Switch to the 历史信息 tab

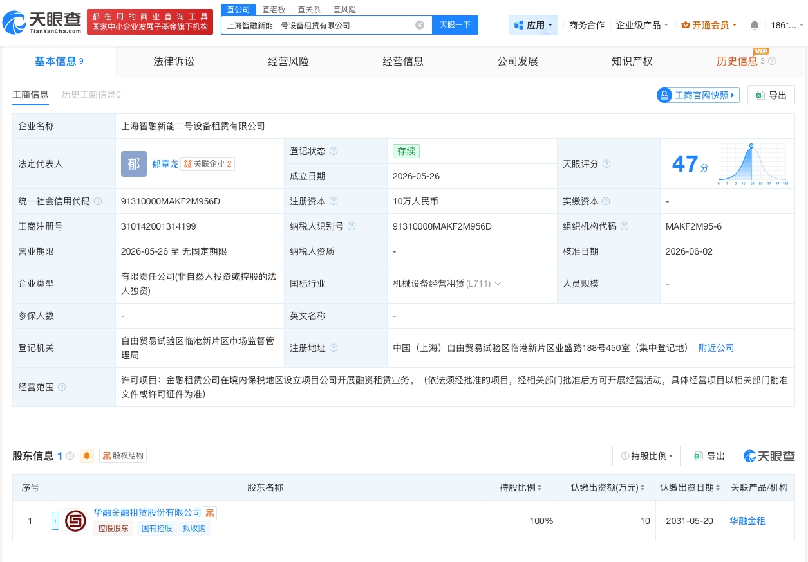click(737, 62)
